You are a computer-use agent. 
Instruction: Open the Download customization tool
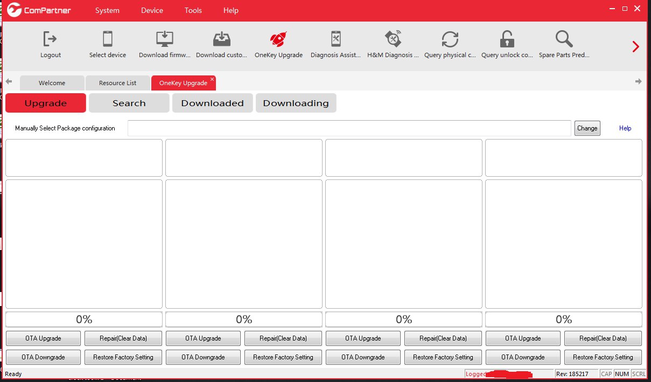[x=221, y=44]
